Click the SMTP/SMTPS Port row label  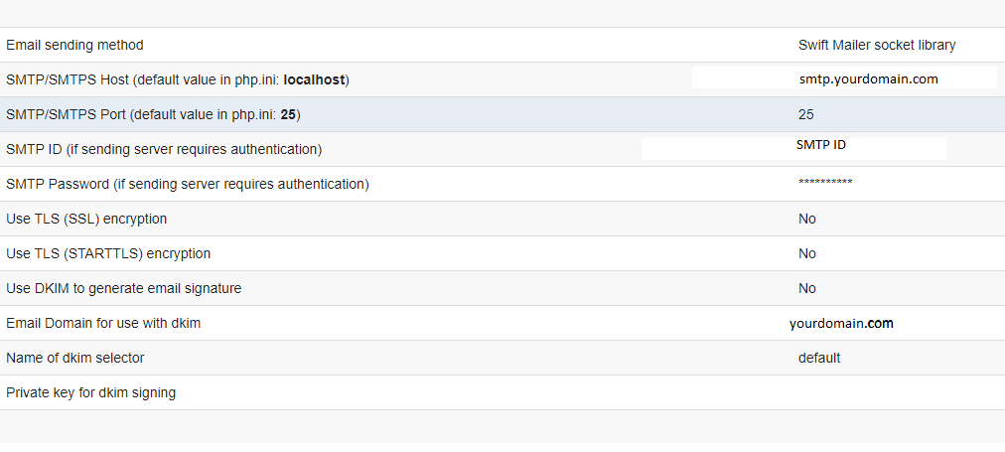click(x=153, y=115)
